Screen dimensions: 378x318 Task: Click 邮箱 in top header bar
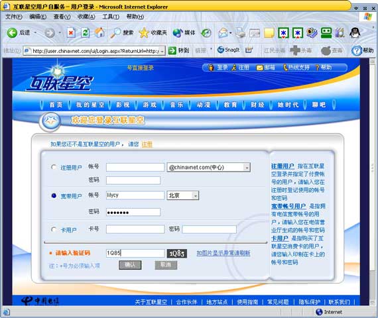tap(266, 68)
